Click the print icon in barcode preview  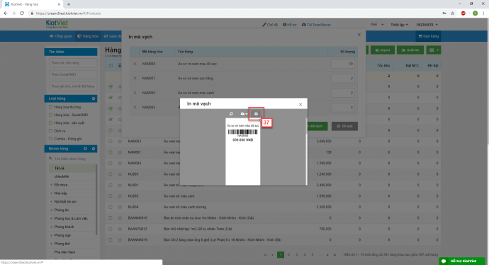pyautogui.click(x=256, y=113)
